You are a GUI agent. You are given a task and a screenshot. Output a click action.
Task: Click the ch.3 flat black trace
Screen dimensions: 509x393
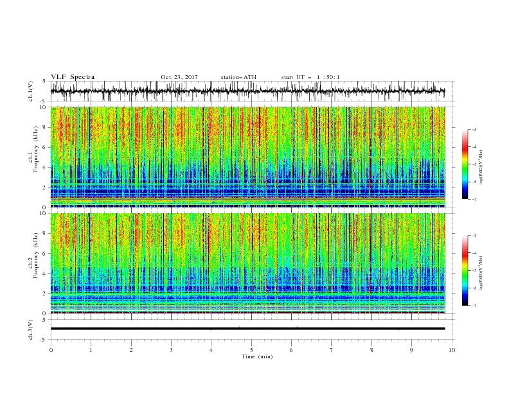point(247,329)
